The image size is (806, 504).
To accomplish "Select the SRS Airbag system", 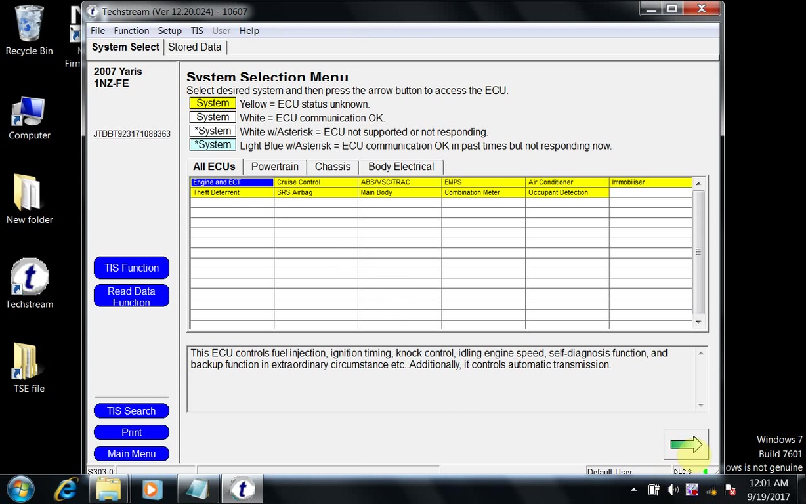I will (316, 192).
